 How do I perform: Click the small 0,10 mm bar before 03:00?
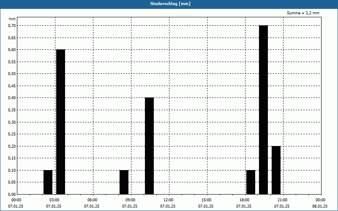point(48,182)
